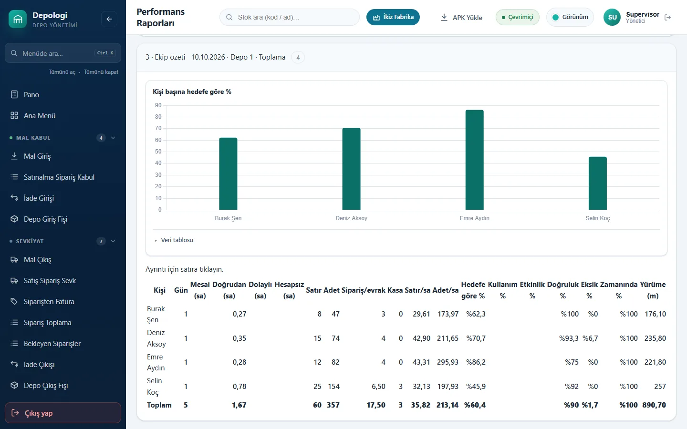Open Depo Giriş Fişi box icon

(x=14, y=219)
